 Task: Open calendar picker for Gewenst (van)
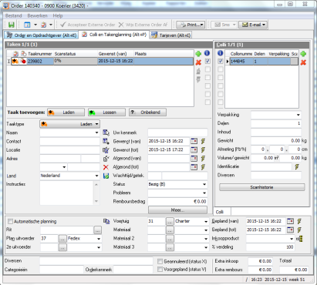[x=194, y=141]
